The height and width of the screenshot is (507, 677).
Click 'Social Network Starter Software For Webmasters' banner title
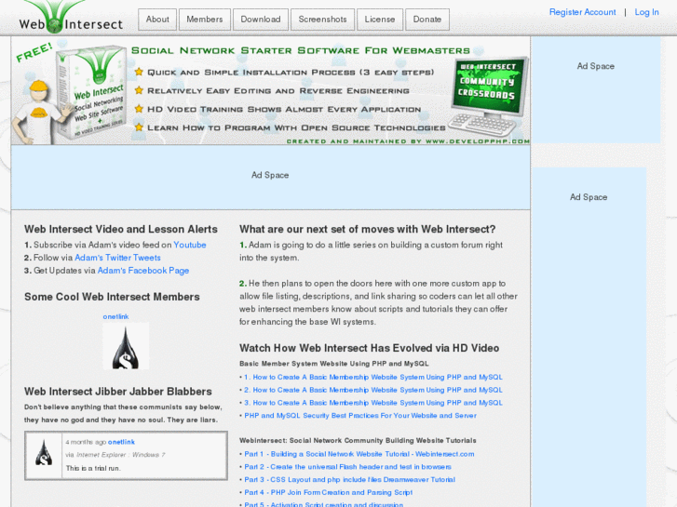pyautogui.click(x=301, y=51)
